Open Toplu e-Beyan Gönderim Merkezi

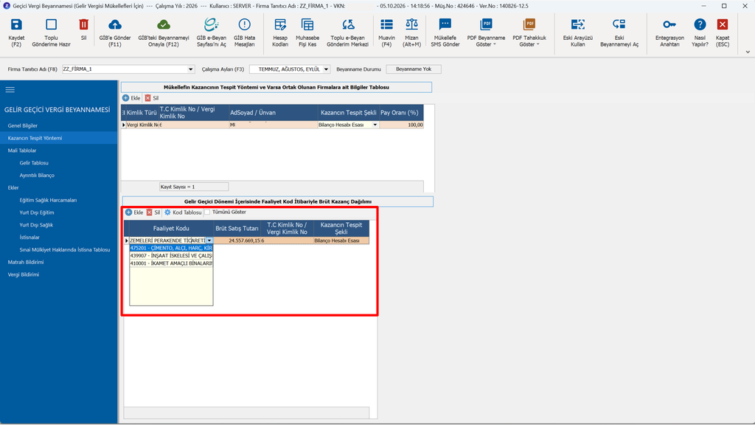click(x=348, y=32)
